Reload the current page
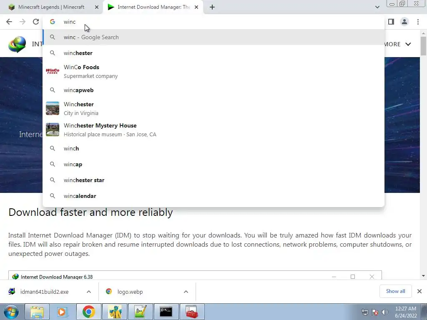Viewport: 427px width, 320px height. tap(36, 22)
